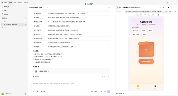
Task: Select the 今天很累 mood chip
Action: (x=135, y=31)
